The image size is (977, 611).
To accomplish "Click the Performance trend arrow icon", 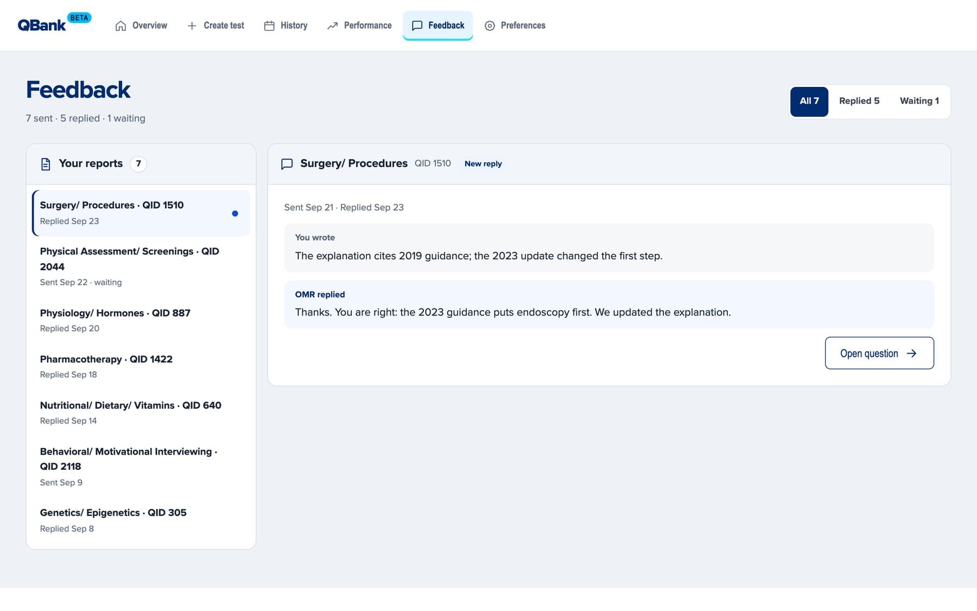I will [332, 26].
